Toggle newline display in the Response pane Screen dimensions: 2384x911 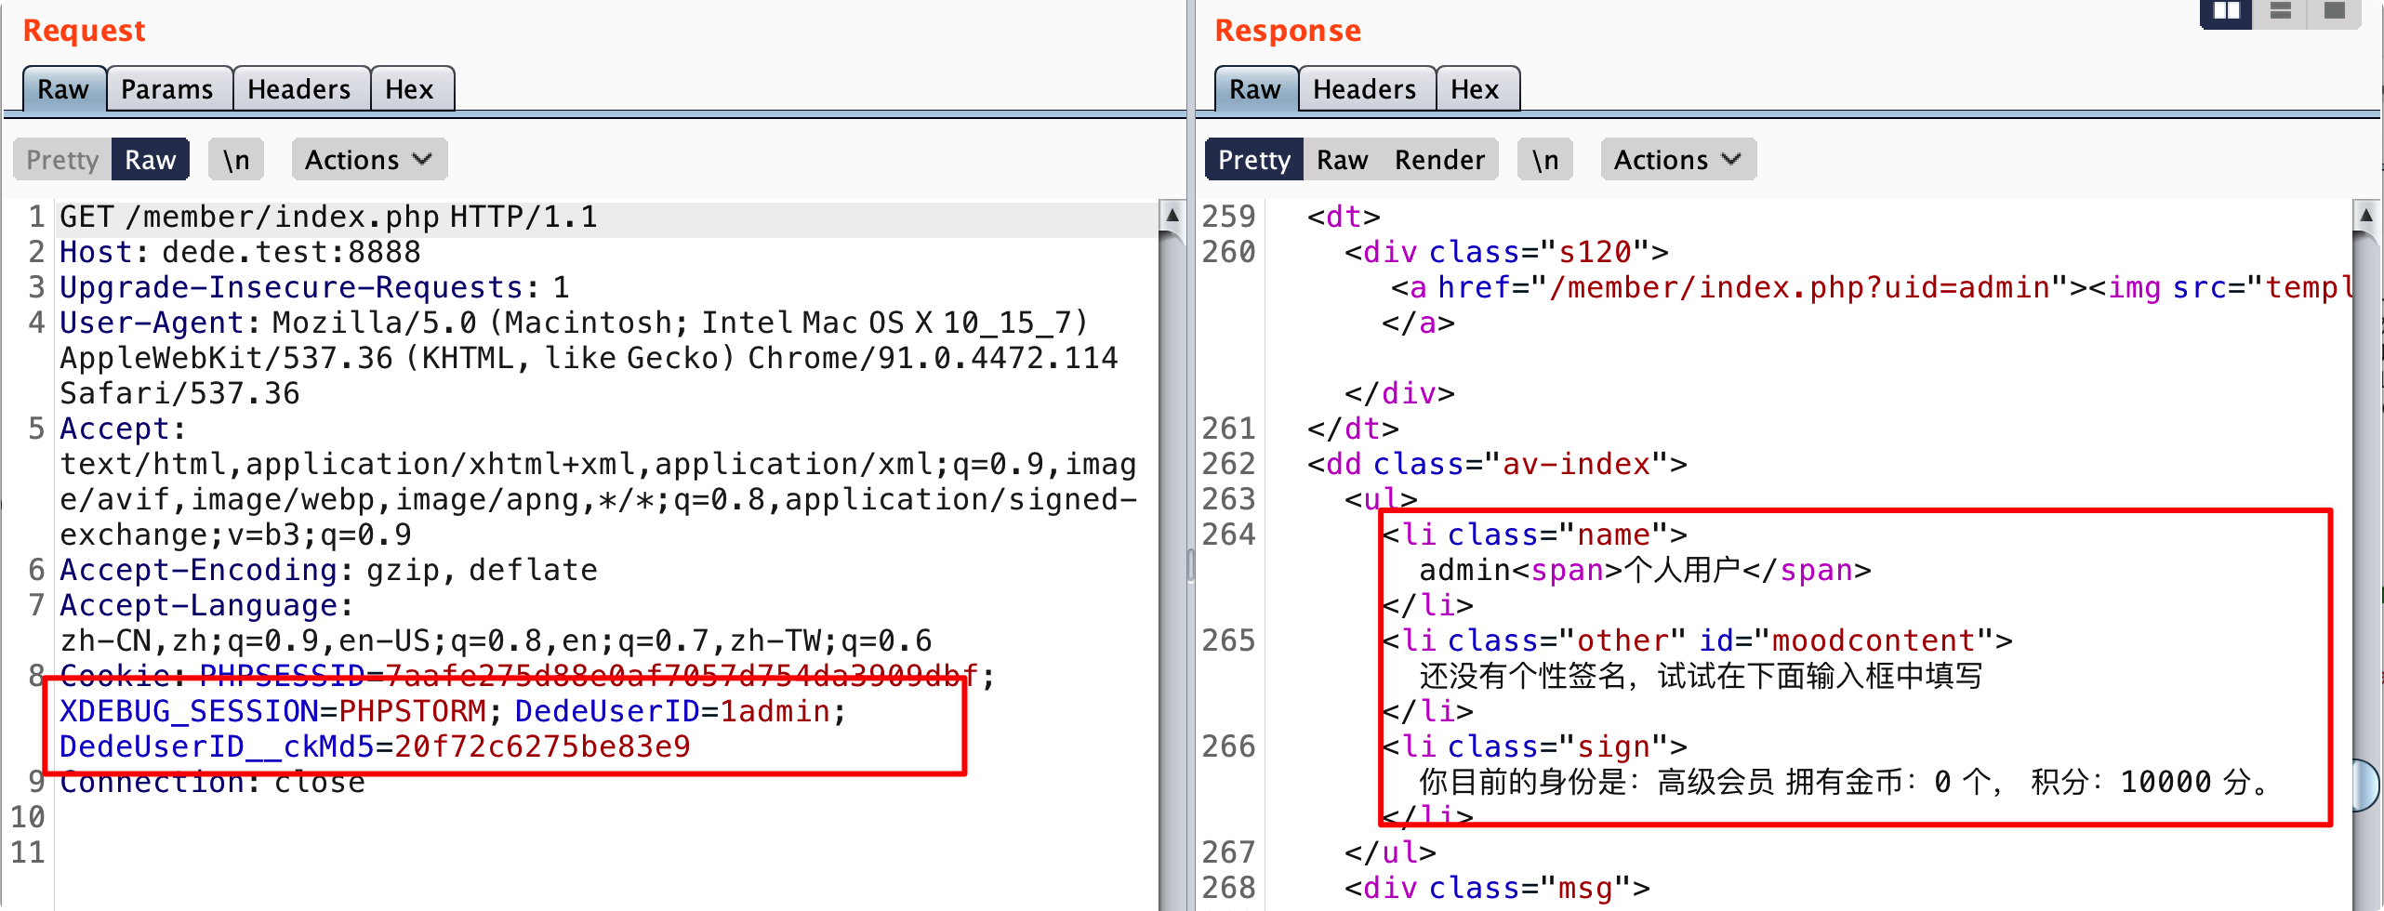[1545, 160]
